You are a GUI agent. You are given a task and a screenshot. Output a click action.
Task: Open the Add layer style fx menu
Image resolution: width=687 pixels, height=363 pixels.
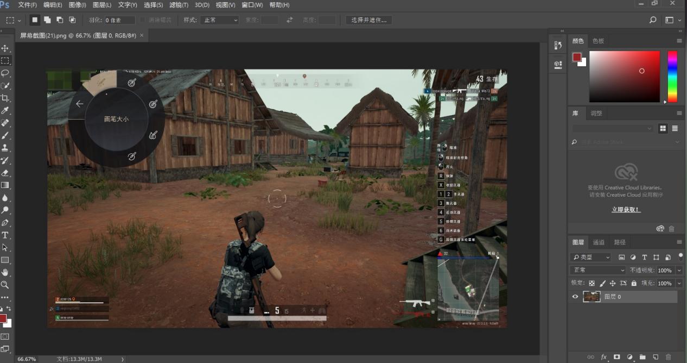pyautogui.click(x=604, y=357)
